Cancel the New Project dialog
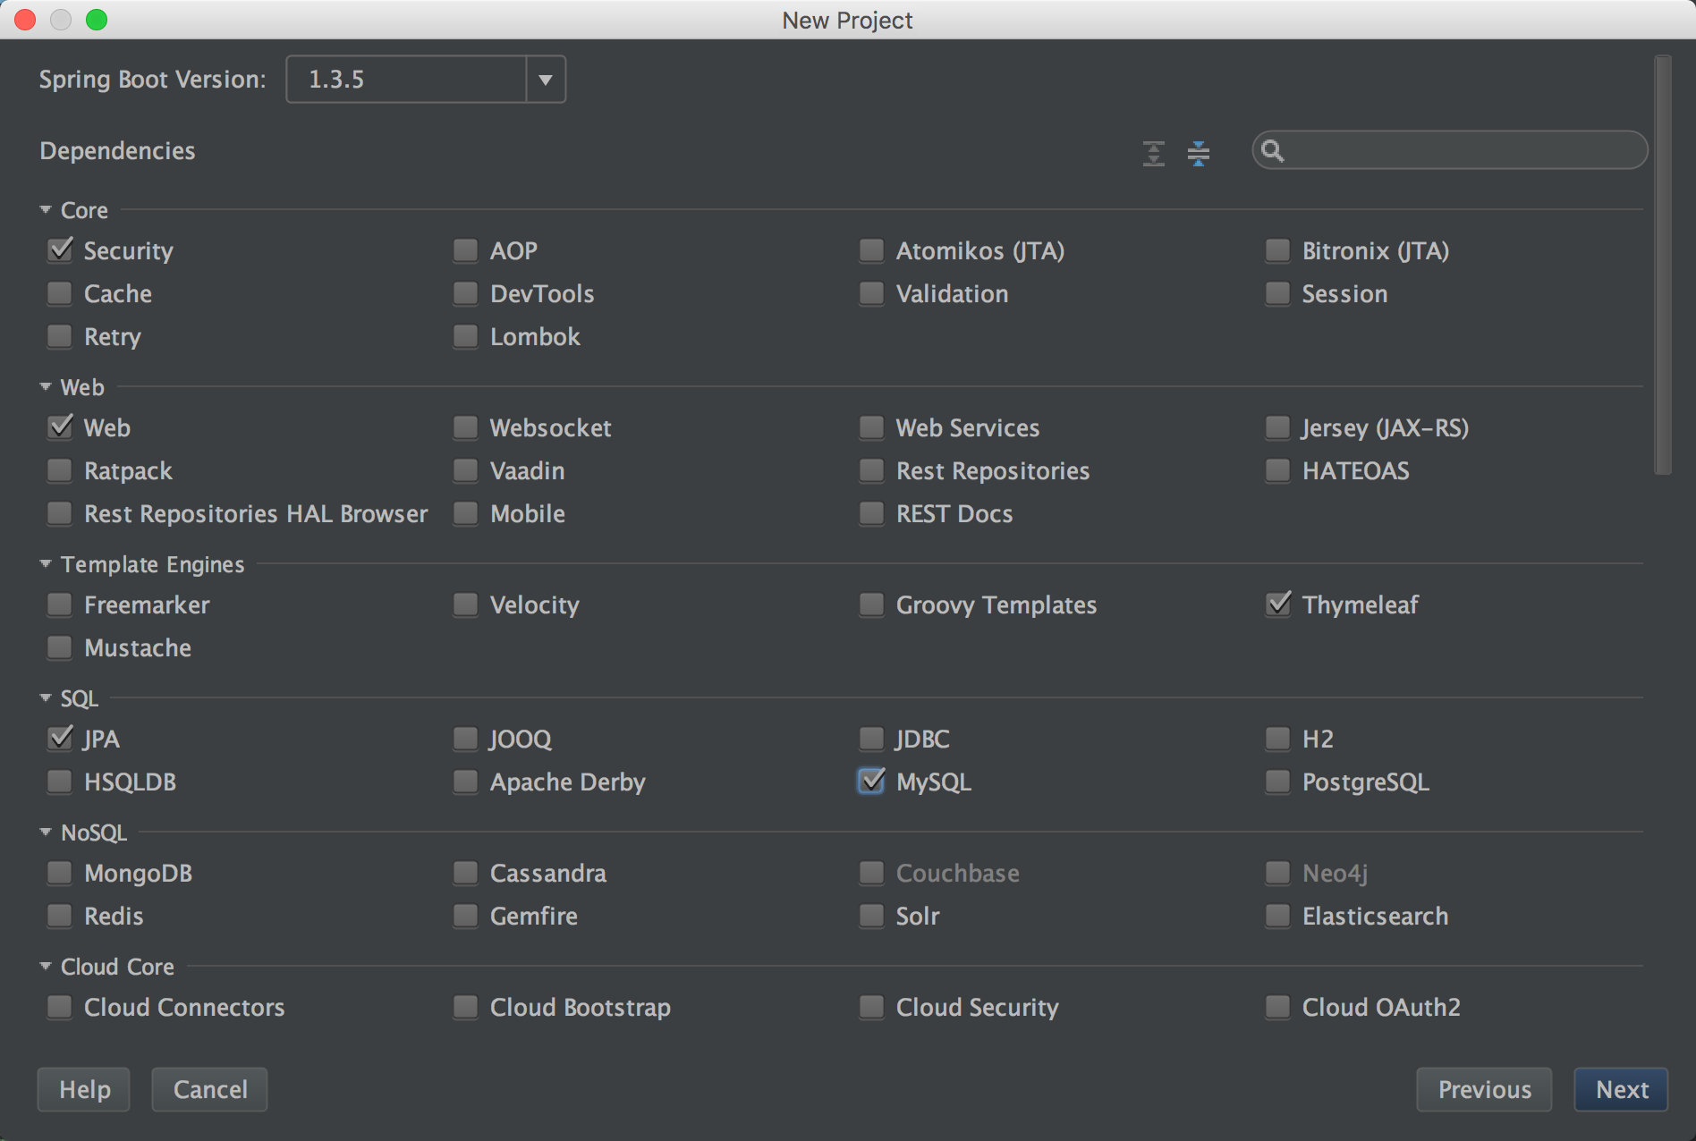The image size is (1696, 1141). coord(209,1089)
